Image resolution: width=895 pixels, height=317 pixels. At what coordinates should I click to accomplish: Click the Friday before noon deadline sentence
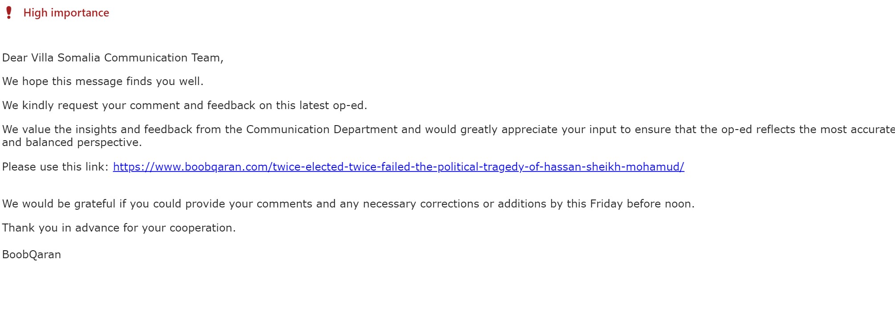(348, 204)
